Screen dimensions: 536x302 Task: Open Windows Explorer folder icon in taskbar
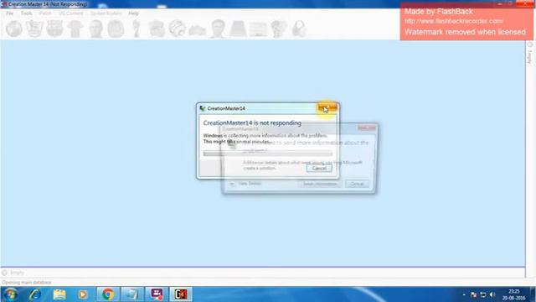59,294
